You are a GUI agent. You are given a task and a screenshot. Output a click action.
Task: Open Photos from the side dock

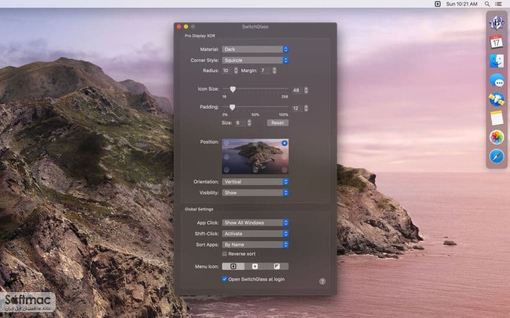click(496, 137)
